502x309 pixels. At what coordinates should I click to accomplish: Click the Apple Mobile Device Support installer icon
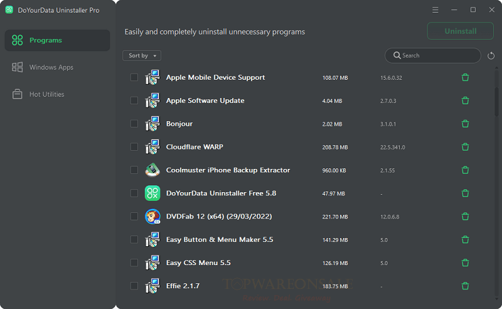(152, 77)
